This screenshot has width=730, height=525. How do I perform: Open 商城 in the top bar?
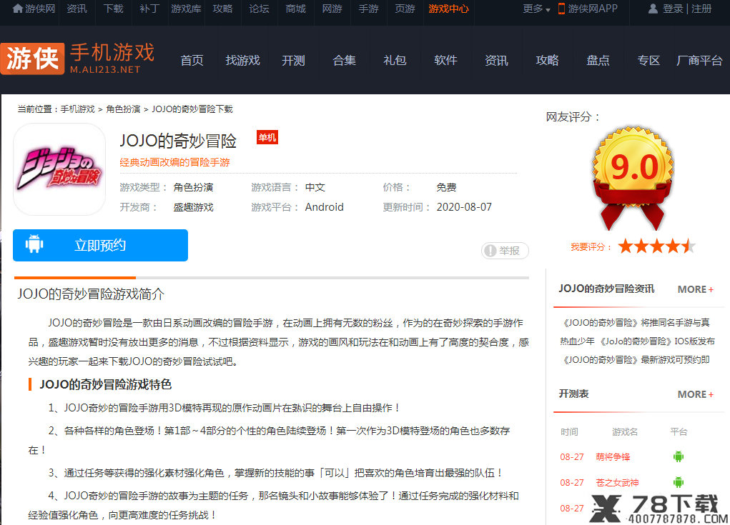(x=295, y=9)
